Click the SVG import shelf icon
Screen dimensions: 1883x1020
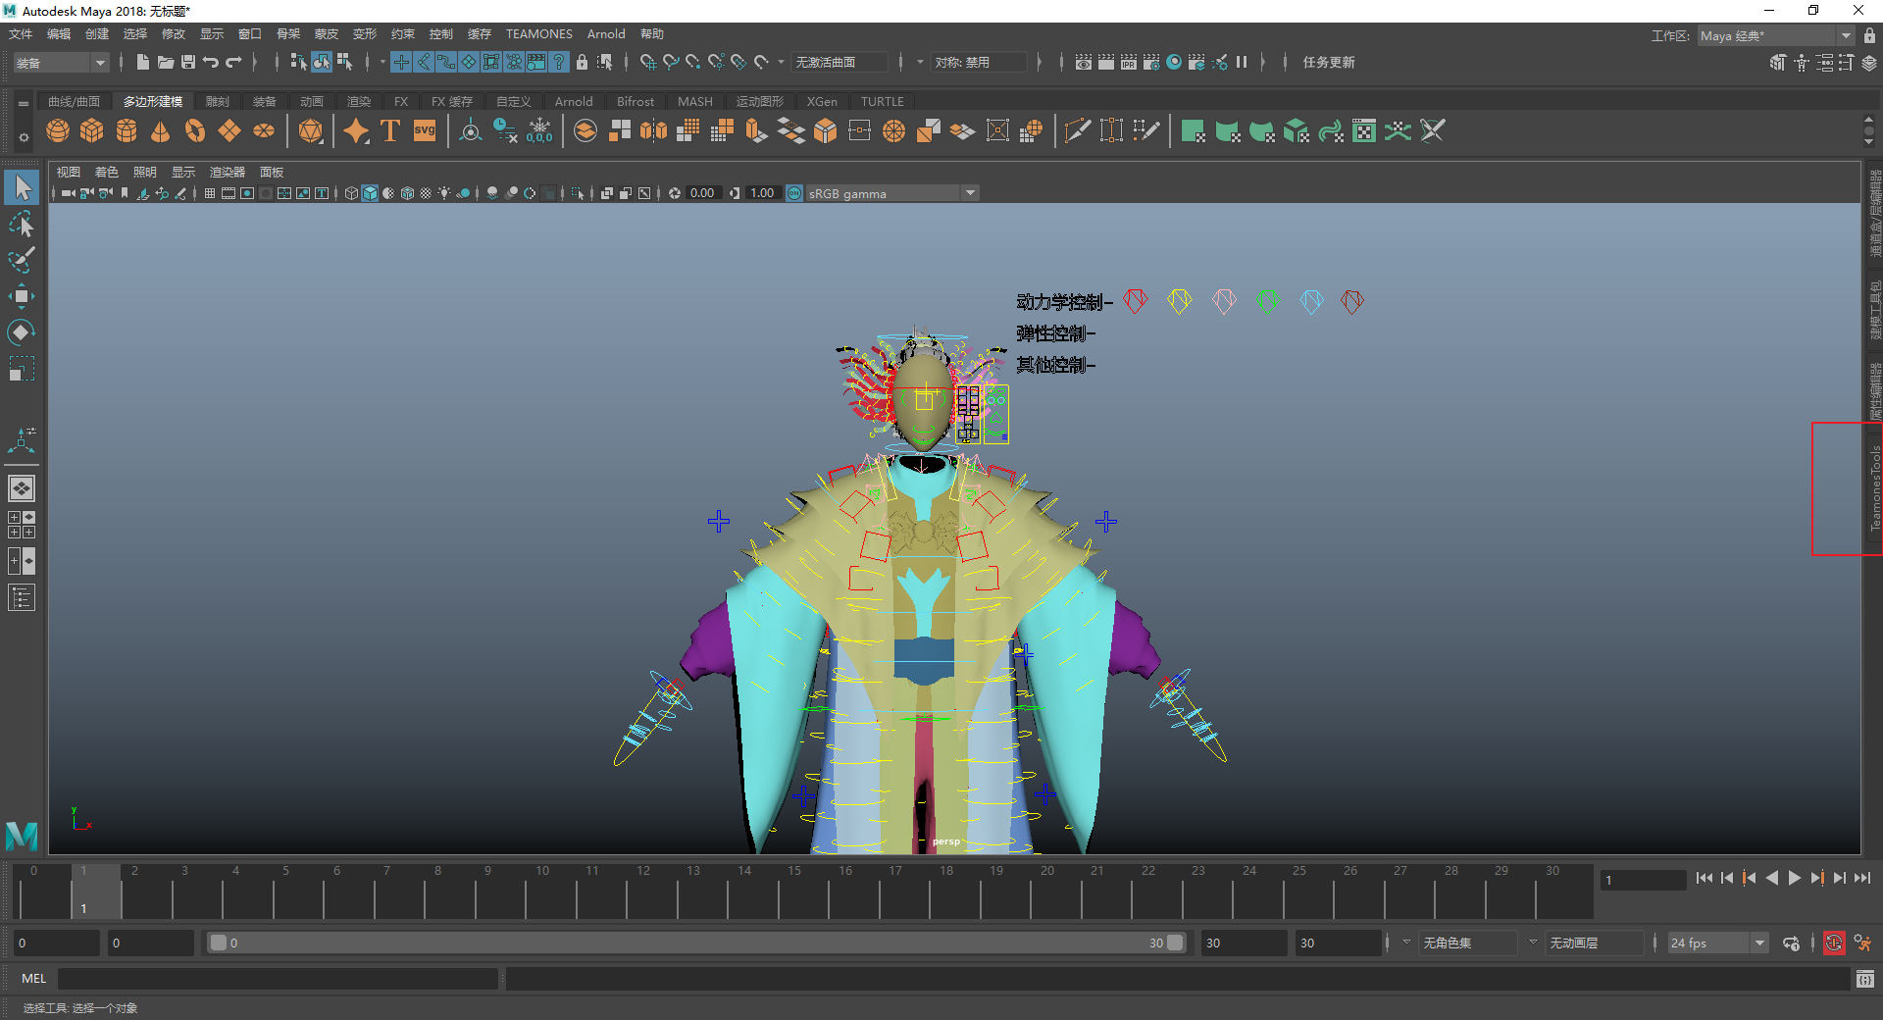pos(425,131)
